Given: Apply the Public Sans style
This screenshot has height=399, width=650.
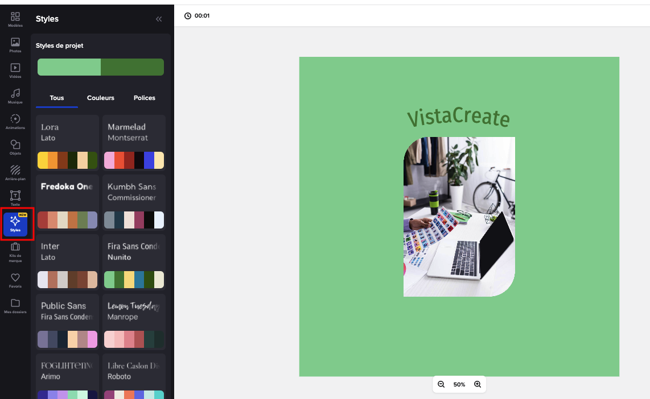Looking at the screenshot, I should [68, 322].
